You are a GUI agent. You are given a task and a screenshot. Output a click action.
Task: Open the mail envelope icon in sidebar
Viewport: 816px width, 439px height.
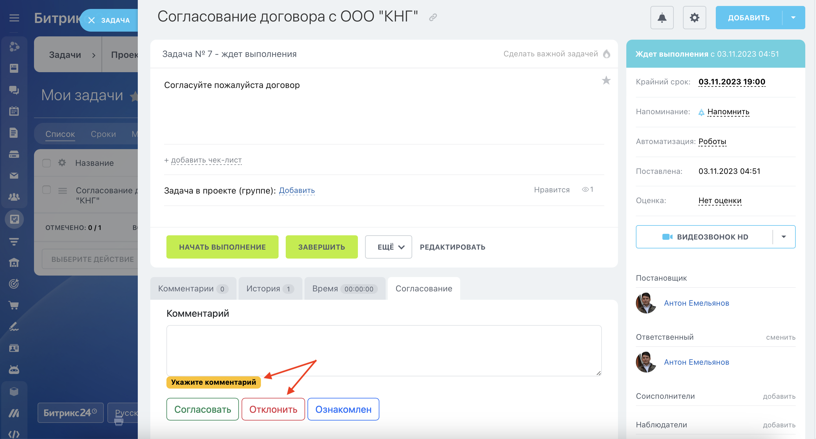[x=14, y=175]
